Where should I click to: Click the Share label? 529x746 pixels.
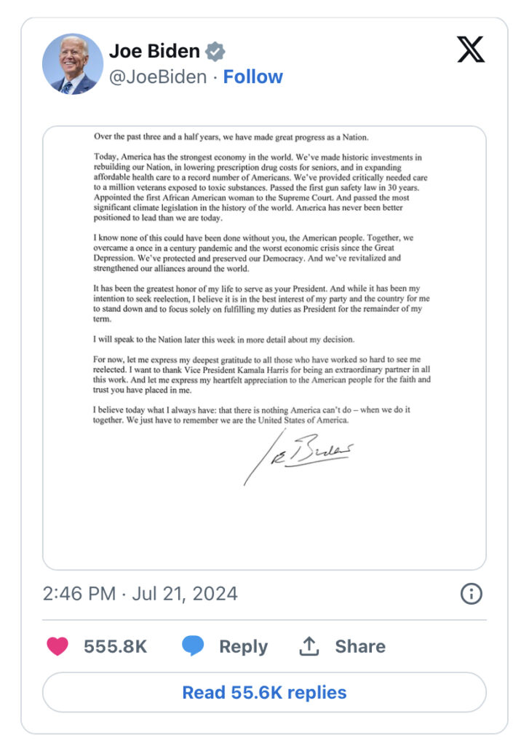pyautogui.click(x=360, y=646)
